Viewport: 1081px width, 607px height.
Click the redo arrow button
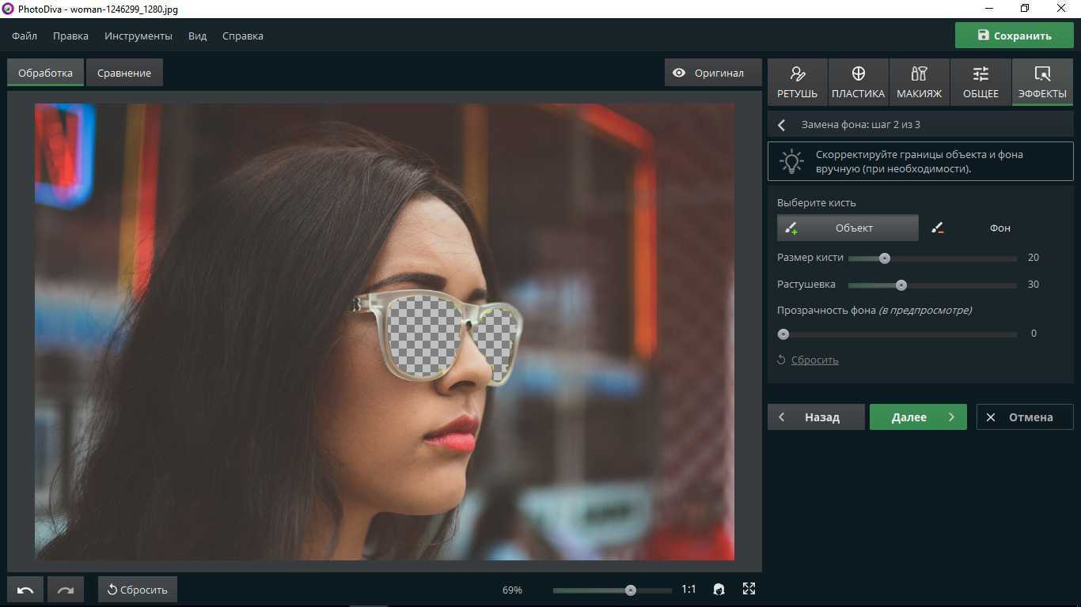(66, 590)
